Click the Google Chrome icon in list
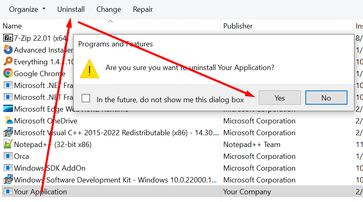 (x=8, y=73)
